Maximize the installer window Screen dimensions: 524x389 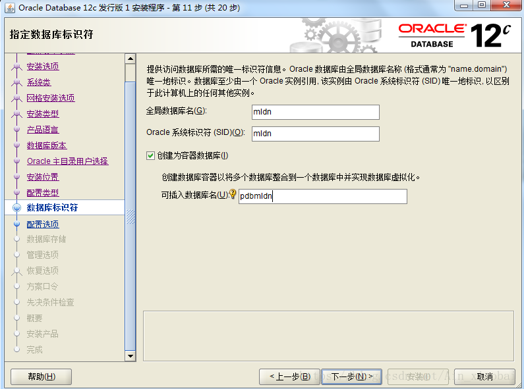[482, 5]
